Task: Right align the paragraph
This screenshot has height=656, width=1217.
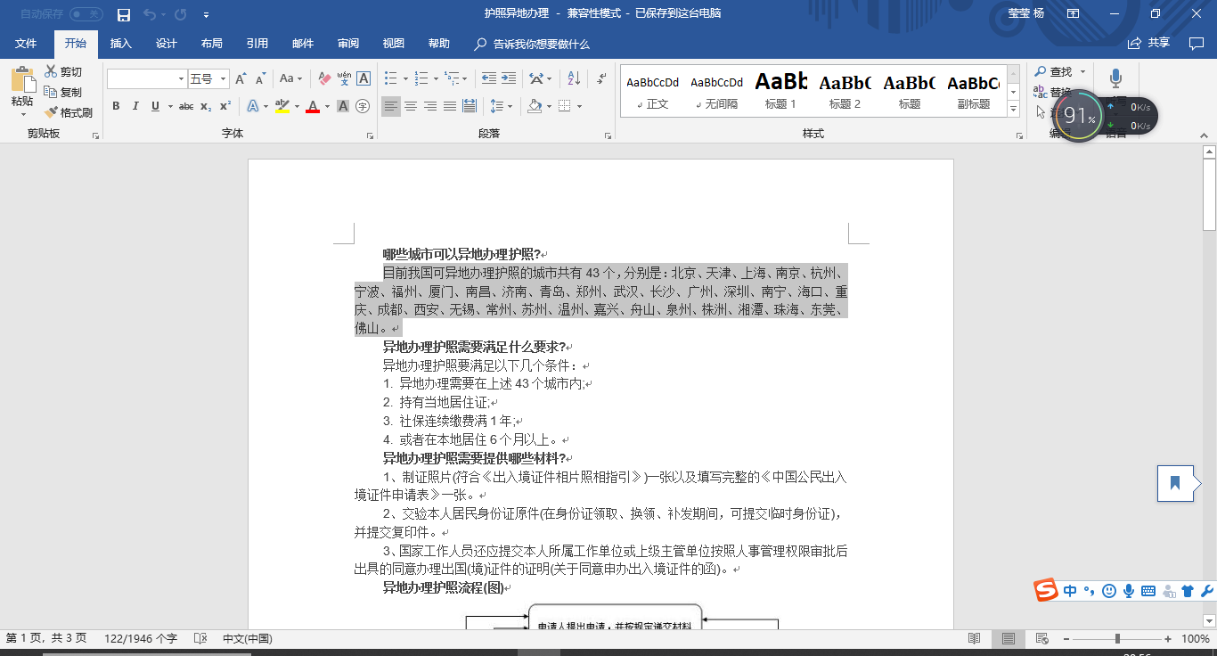Action: coord(430,106)
